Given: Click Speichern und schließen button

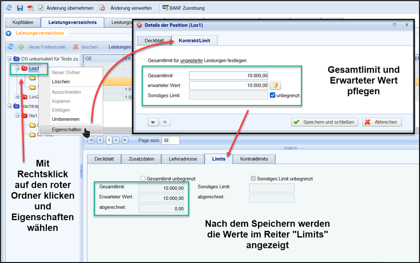Looking at the screenshot, I should click(x=325, y=122).
